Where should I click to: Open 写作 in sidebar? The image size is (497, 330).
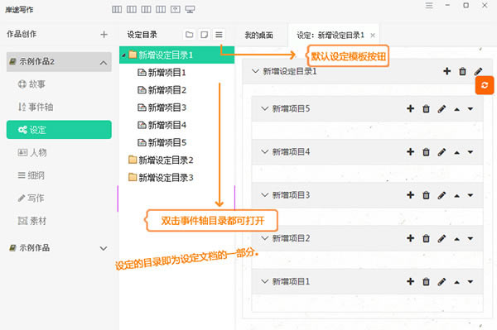[x=31, y=198]
